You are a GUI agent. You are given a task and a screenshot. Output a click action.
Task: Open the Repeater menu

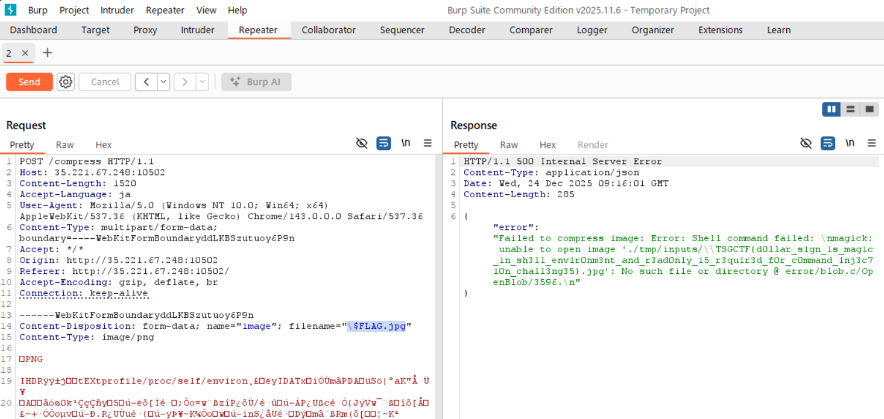[x=165, y=11]
